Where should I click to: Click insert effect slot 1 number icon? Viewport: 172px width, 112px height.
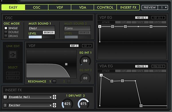[x=5, y=97]
